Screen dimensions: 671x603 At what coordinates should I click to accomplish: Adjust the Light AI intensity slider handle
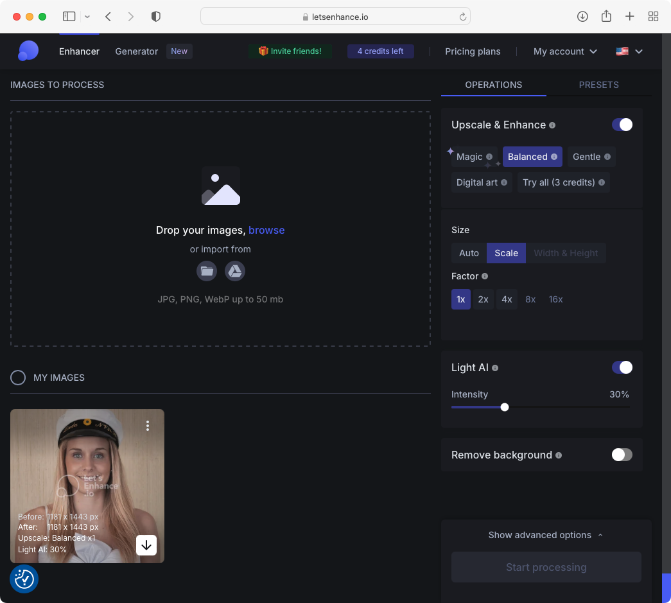505,407
